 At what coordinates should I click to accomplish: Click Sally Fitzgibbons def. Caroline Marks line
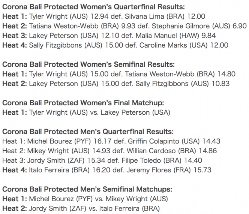(x=115, y=45)
